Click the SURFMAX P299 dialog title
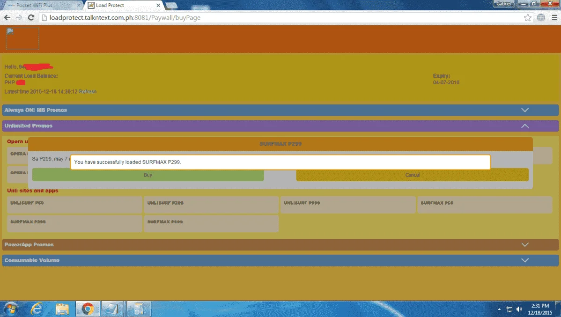 point(280,144)
